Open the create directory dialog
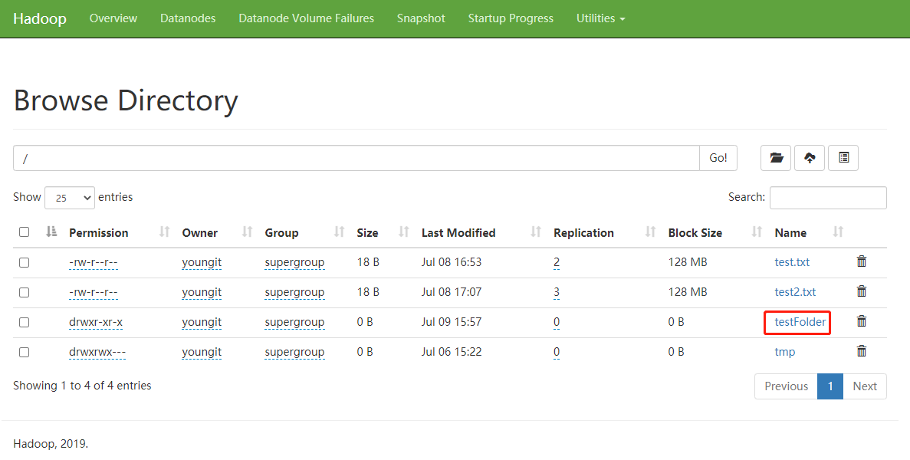 775,157
